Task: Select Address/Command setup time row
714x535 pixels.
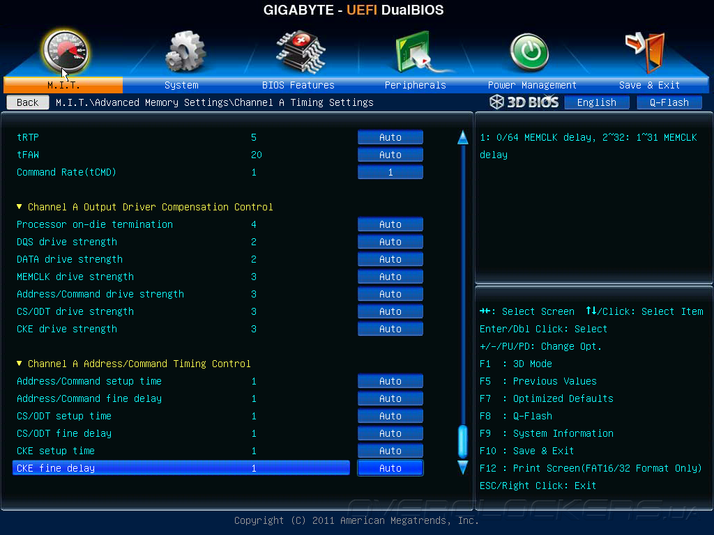Action: 181,381
